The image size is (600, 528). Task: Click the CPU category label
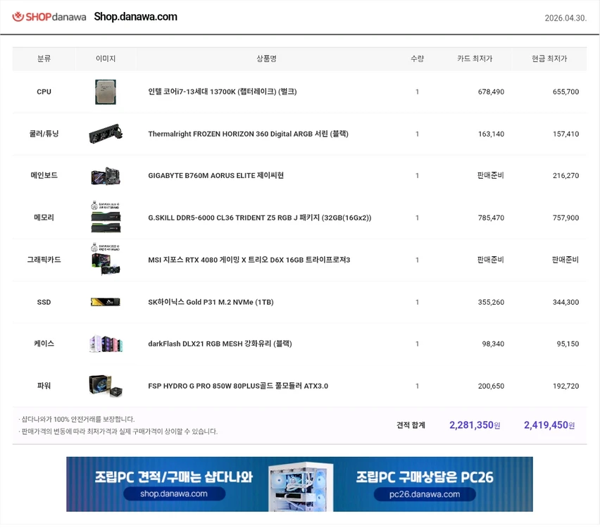click(x=44, y=92)
